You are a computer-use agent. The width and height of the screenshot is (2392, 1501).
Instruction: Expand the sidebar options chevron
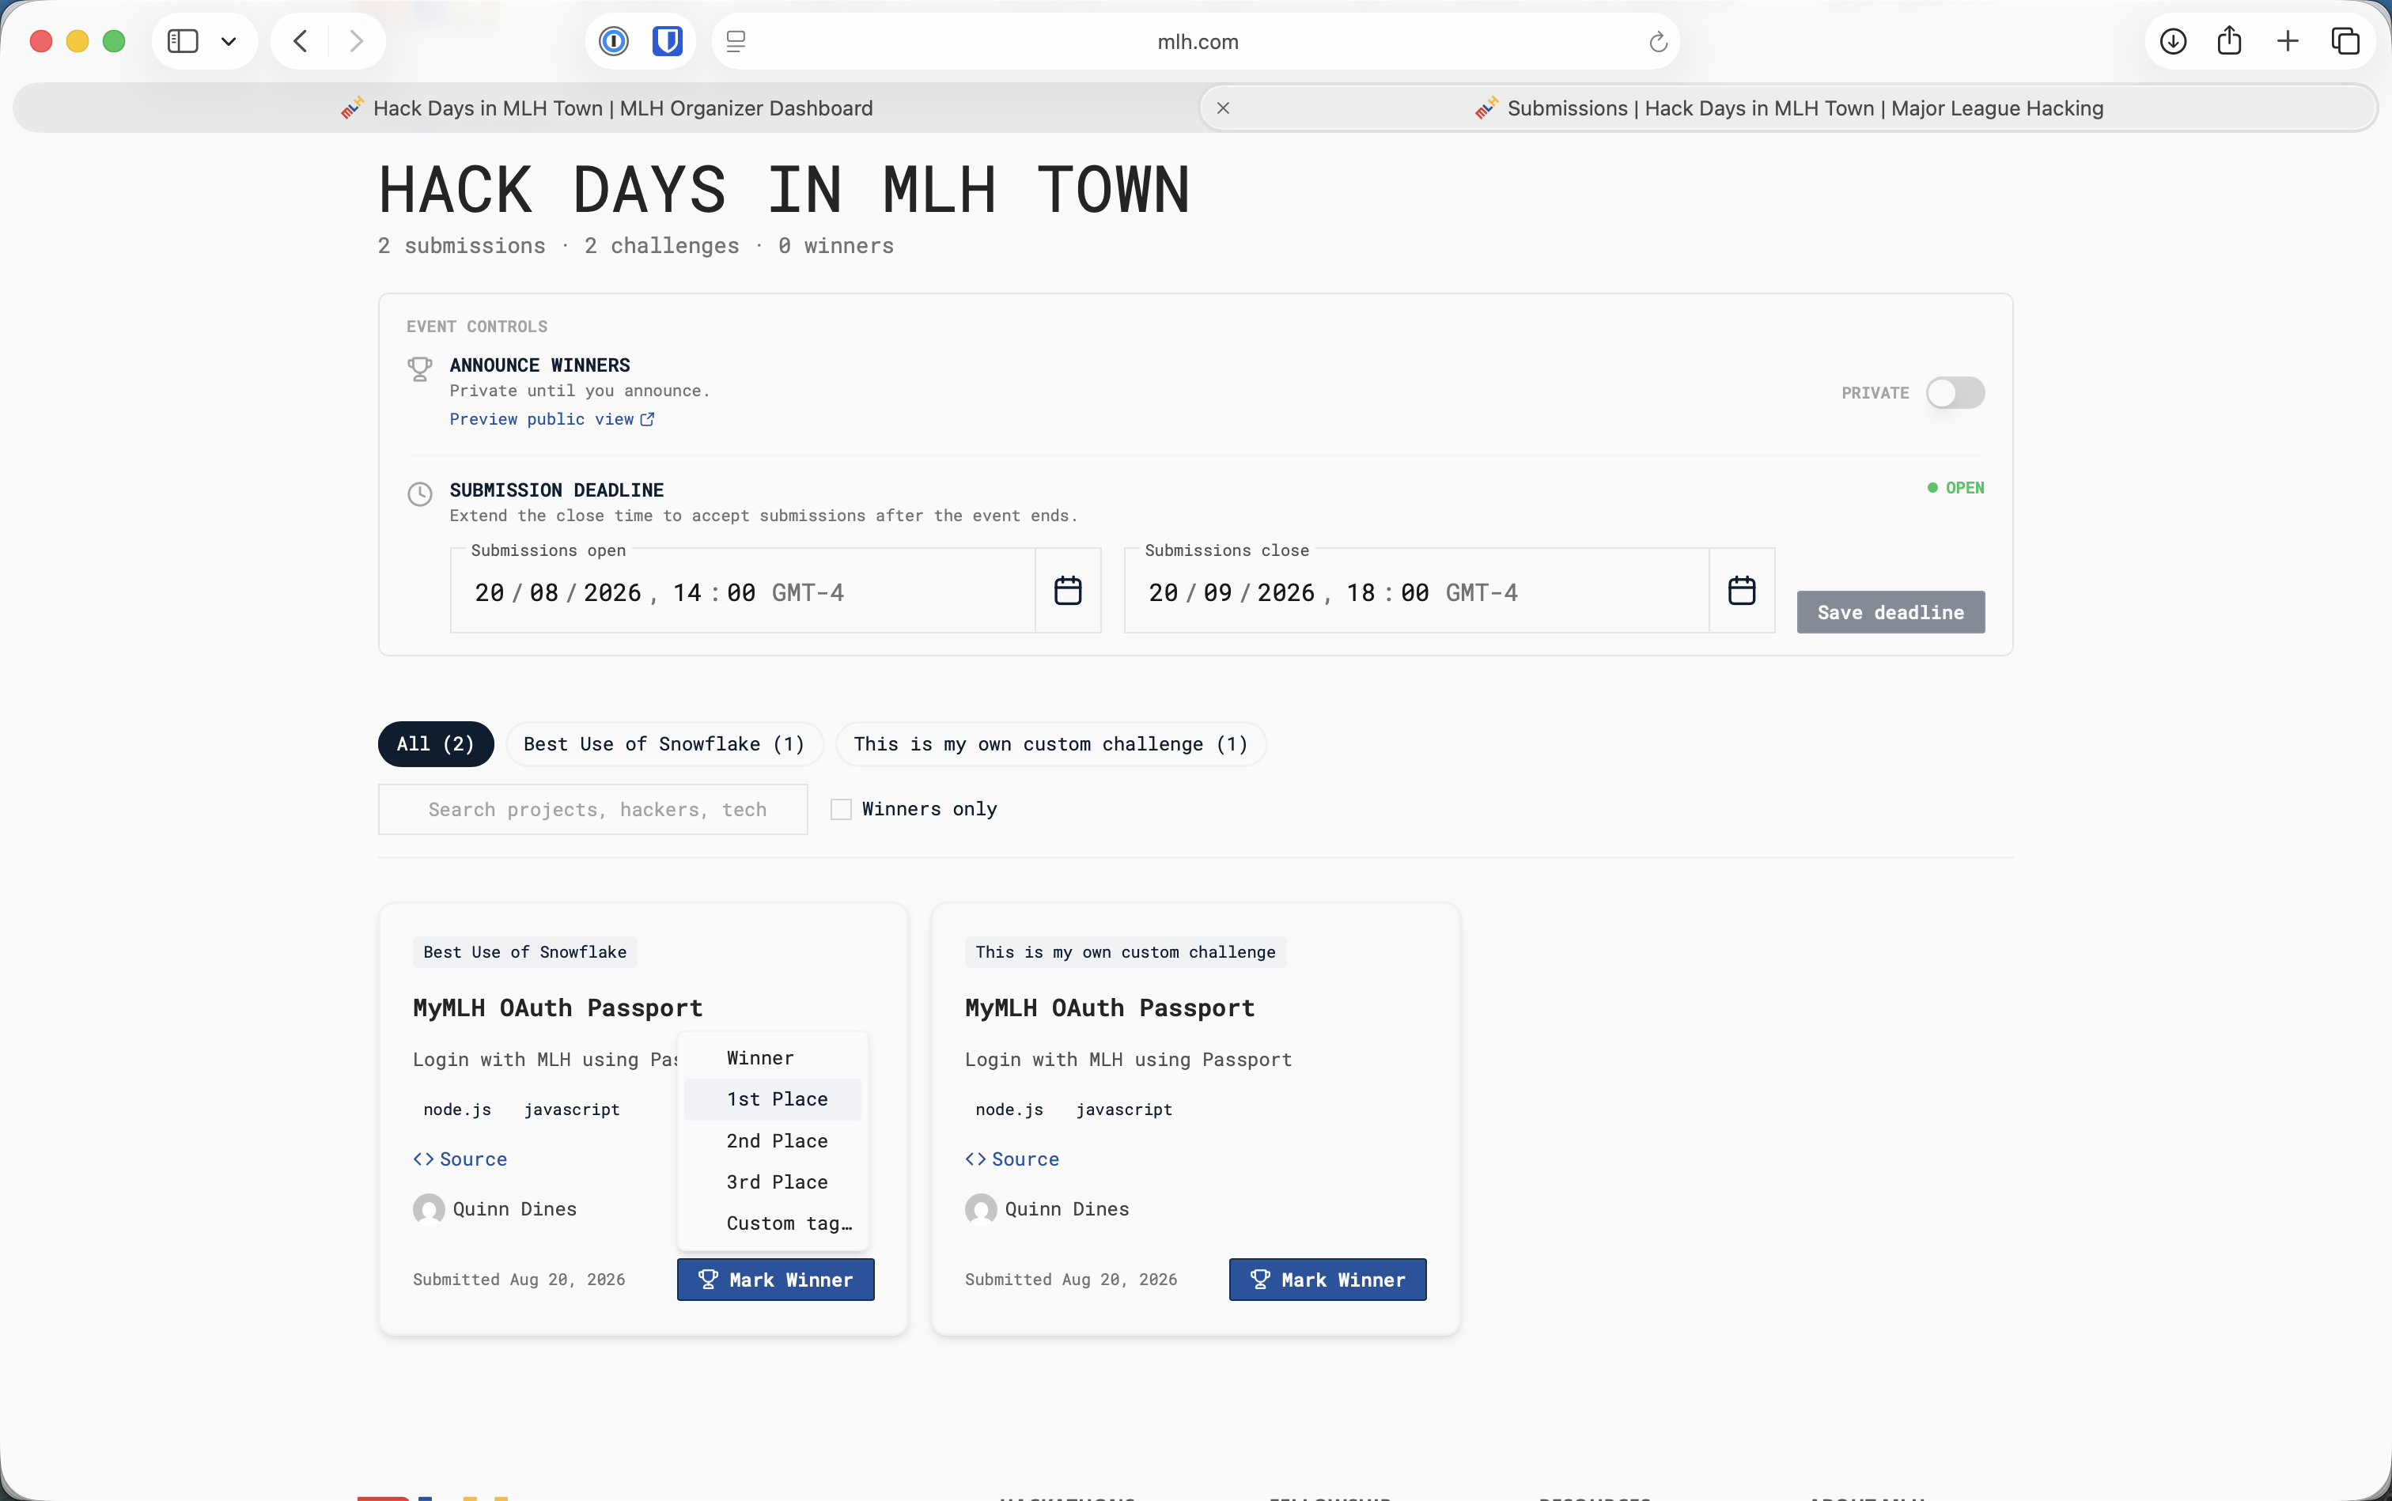point(229,42)
